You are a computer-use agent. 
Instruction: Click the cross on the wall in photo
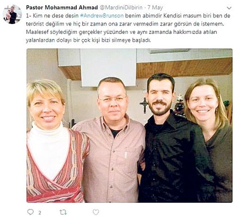click(144, 104)
